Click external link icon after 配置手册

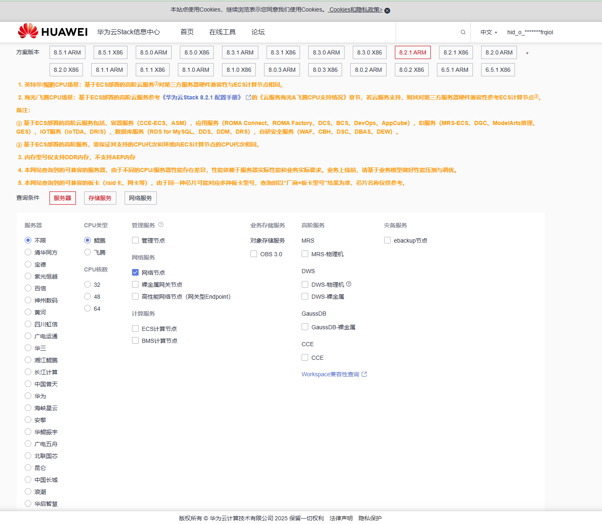[x=248, y=97]
